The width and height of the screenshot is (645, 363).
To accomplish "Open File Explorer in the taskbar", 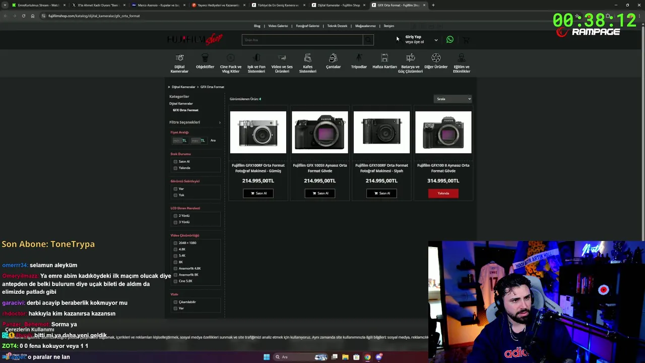I will pos(345,357).
